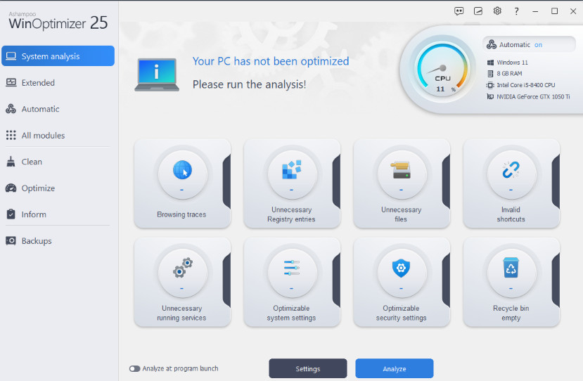Click the Recycle bin empty icon

pos(511,268)
